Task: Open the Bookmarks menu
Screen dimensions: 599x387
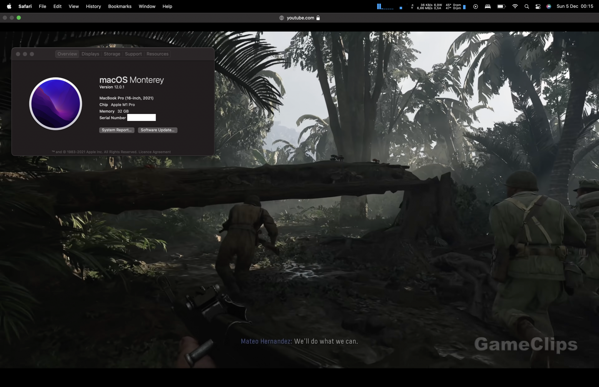Action: point(120,6)
